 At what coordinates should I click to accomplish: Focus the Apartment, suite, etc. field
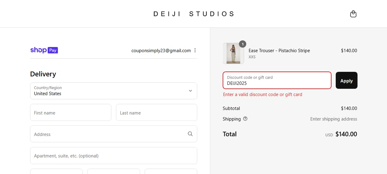(x=114, y=156)
